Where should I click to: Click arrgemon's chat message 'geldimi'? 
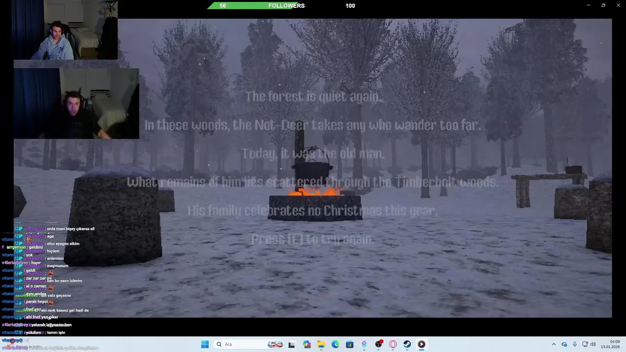pyautogui.click(x=36, y=247)
